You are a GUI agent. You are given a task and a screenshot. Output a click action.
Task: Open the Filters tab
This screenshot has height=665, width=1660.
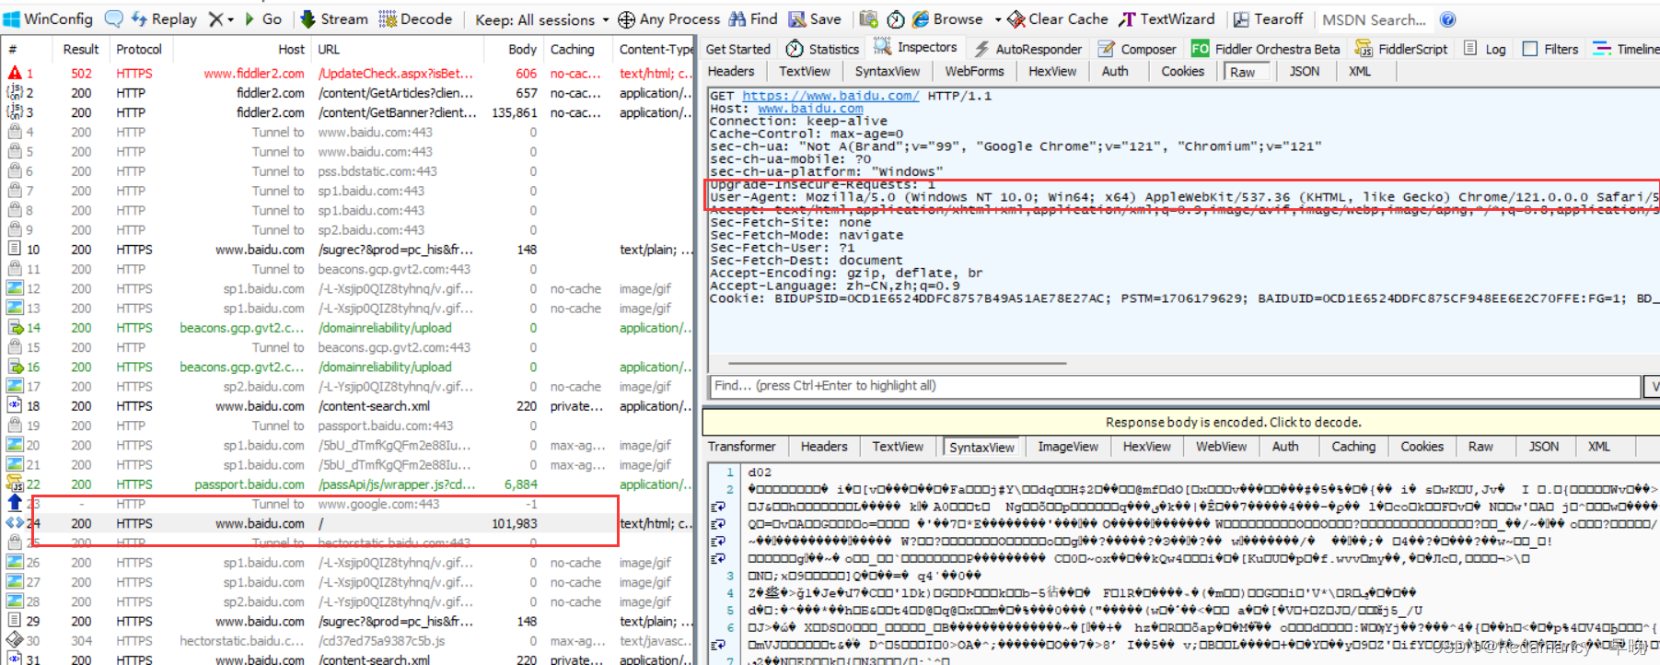(x=1550, y=49)
